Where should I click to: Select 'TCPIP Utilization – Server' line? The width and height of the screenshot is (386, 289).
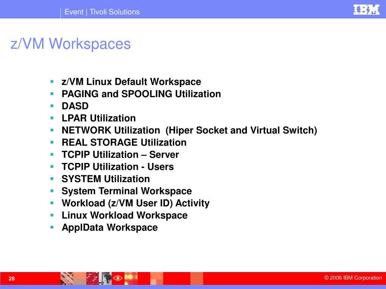(x=120, y=155)
